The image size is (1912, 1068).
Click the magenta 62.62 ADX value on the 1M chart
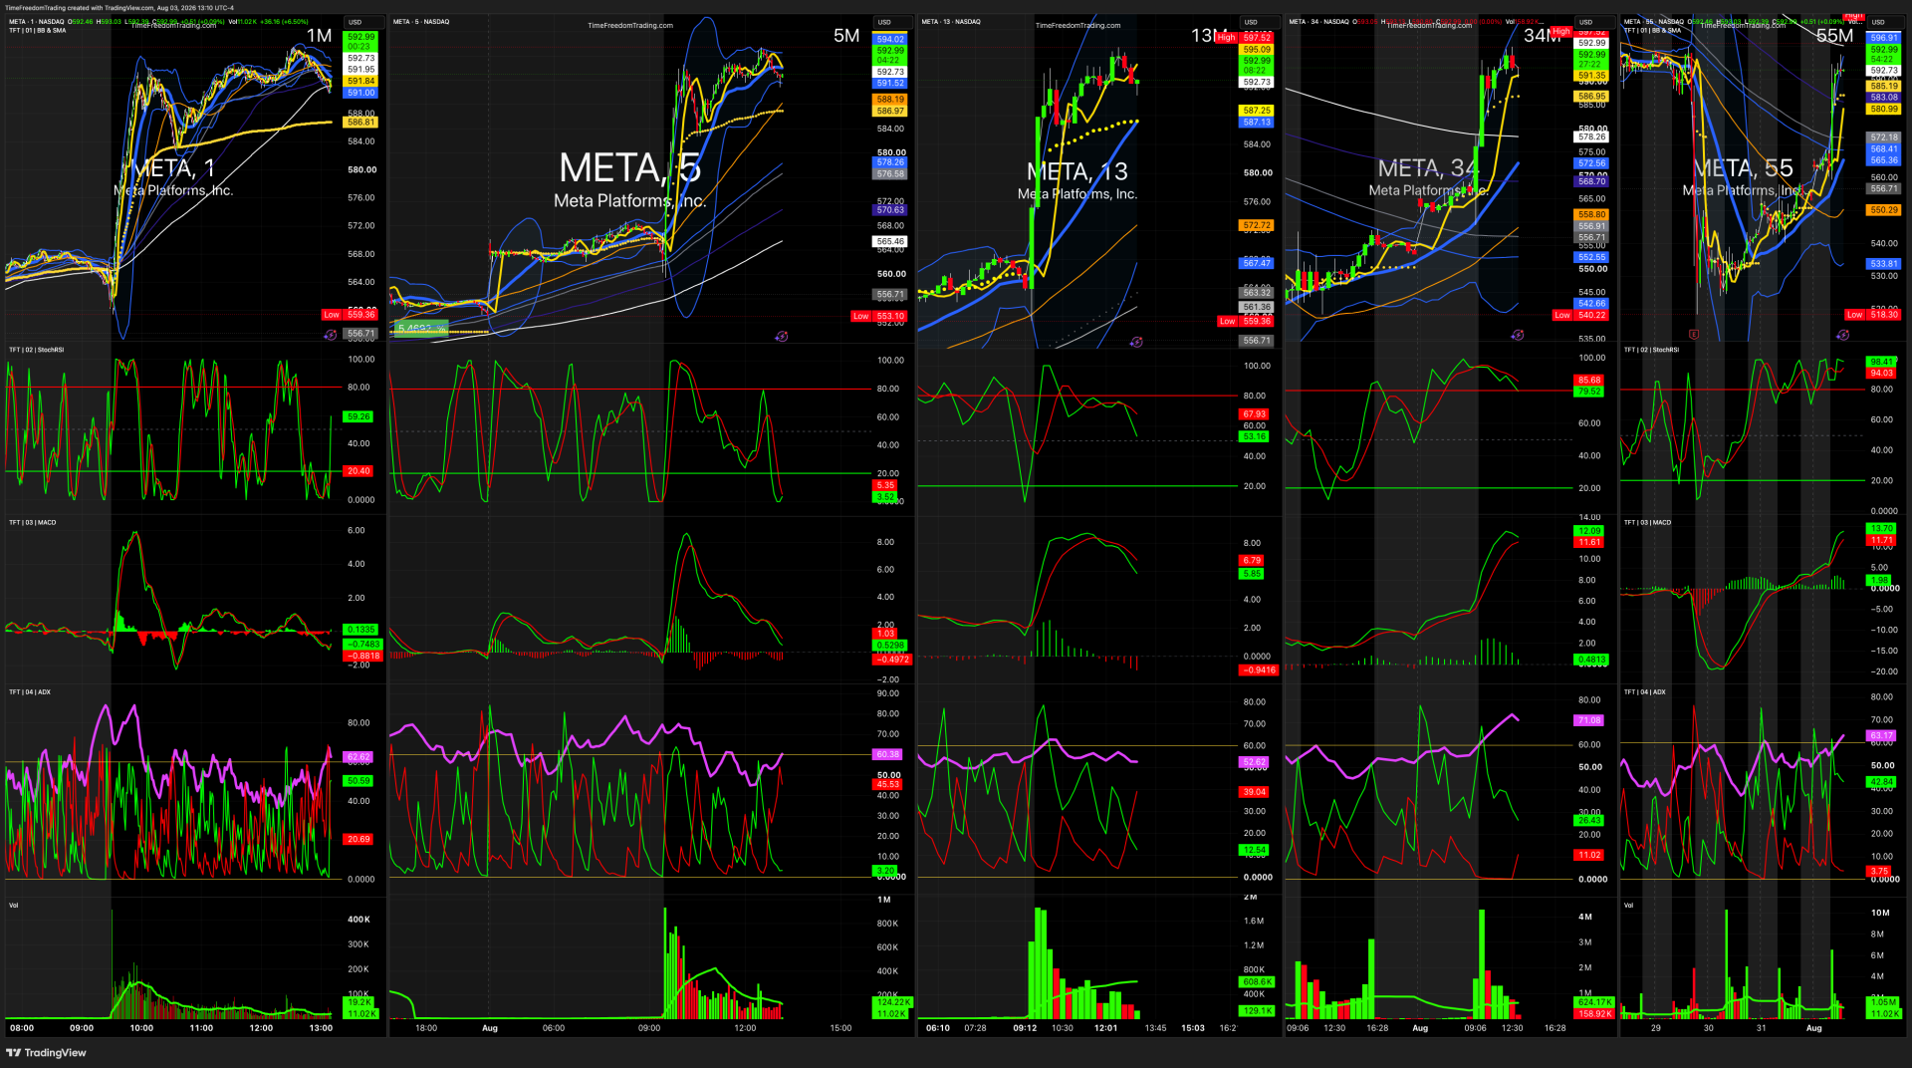358,757
